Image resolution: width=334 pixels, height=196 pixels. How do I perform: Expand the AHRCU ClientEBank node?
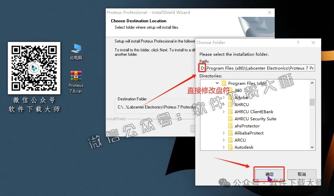[x=224, y=112]
